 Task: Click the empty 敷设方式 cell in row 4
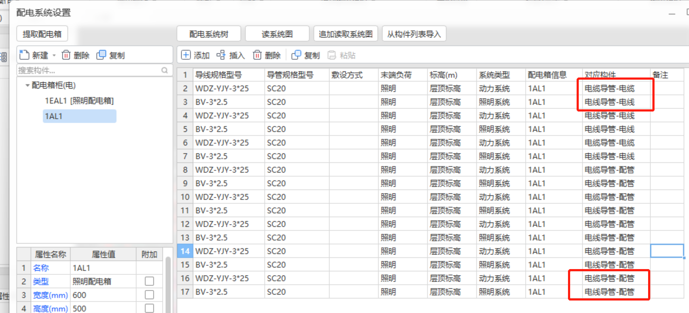tap(354, 115)
